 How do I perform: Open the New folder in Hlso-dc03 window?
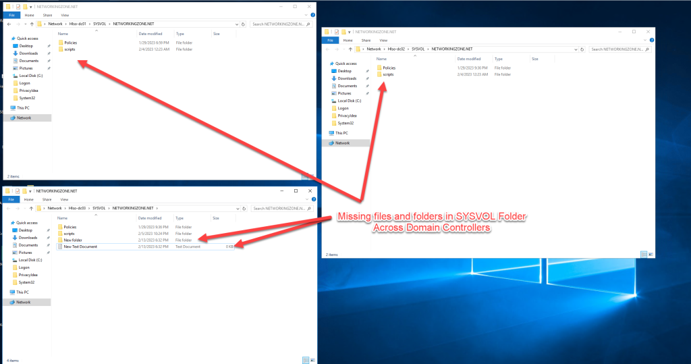[x=72, y=240]
